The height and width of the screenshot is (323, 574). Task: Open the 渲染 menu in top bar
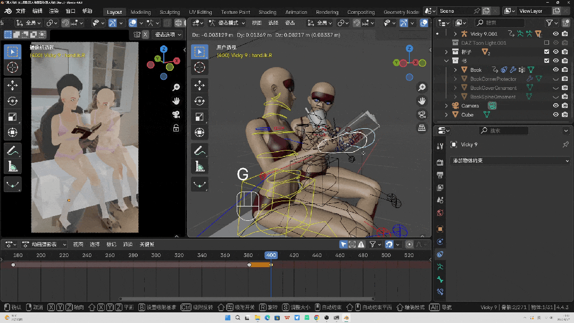(x=54, y=11)
